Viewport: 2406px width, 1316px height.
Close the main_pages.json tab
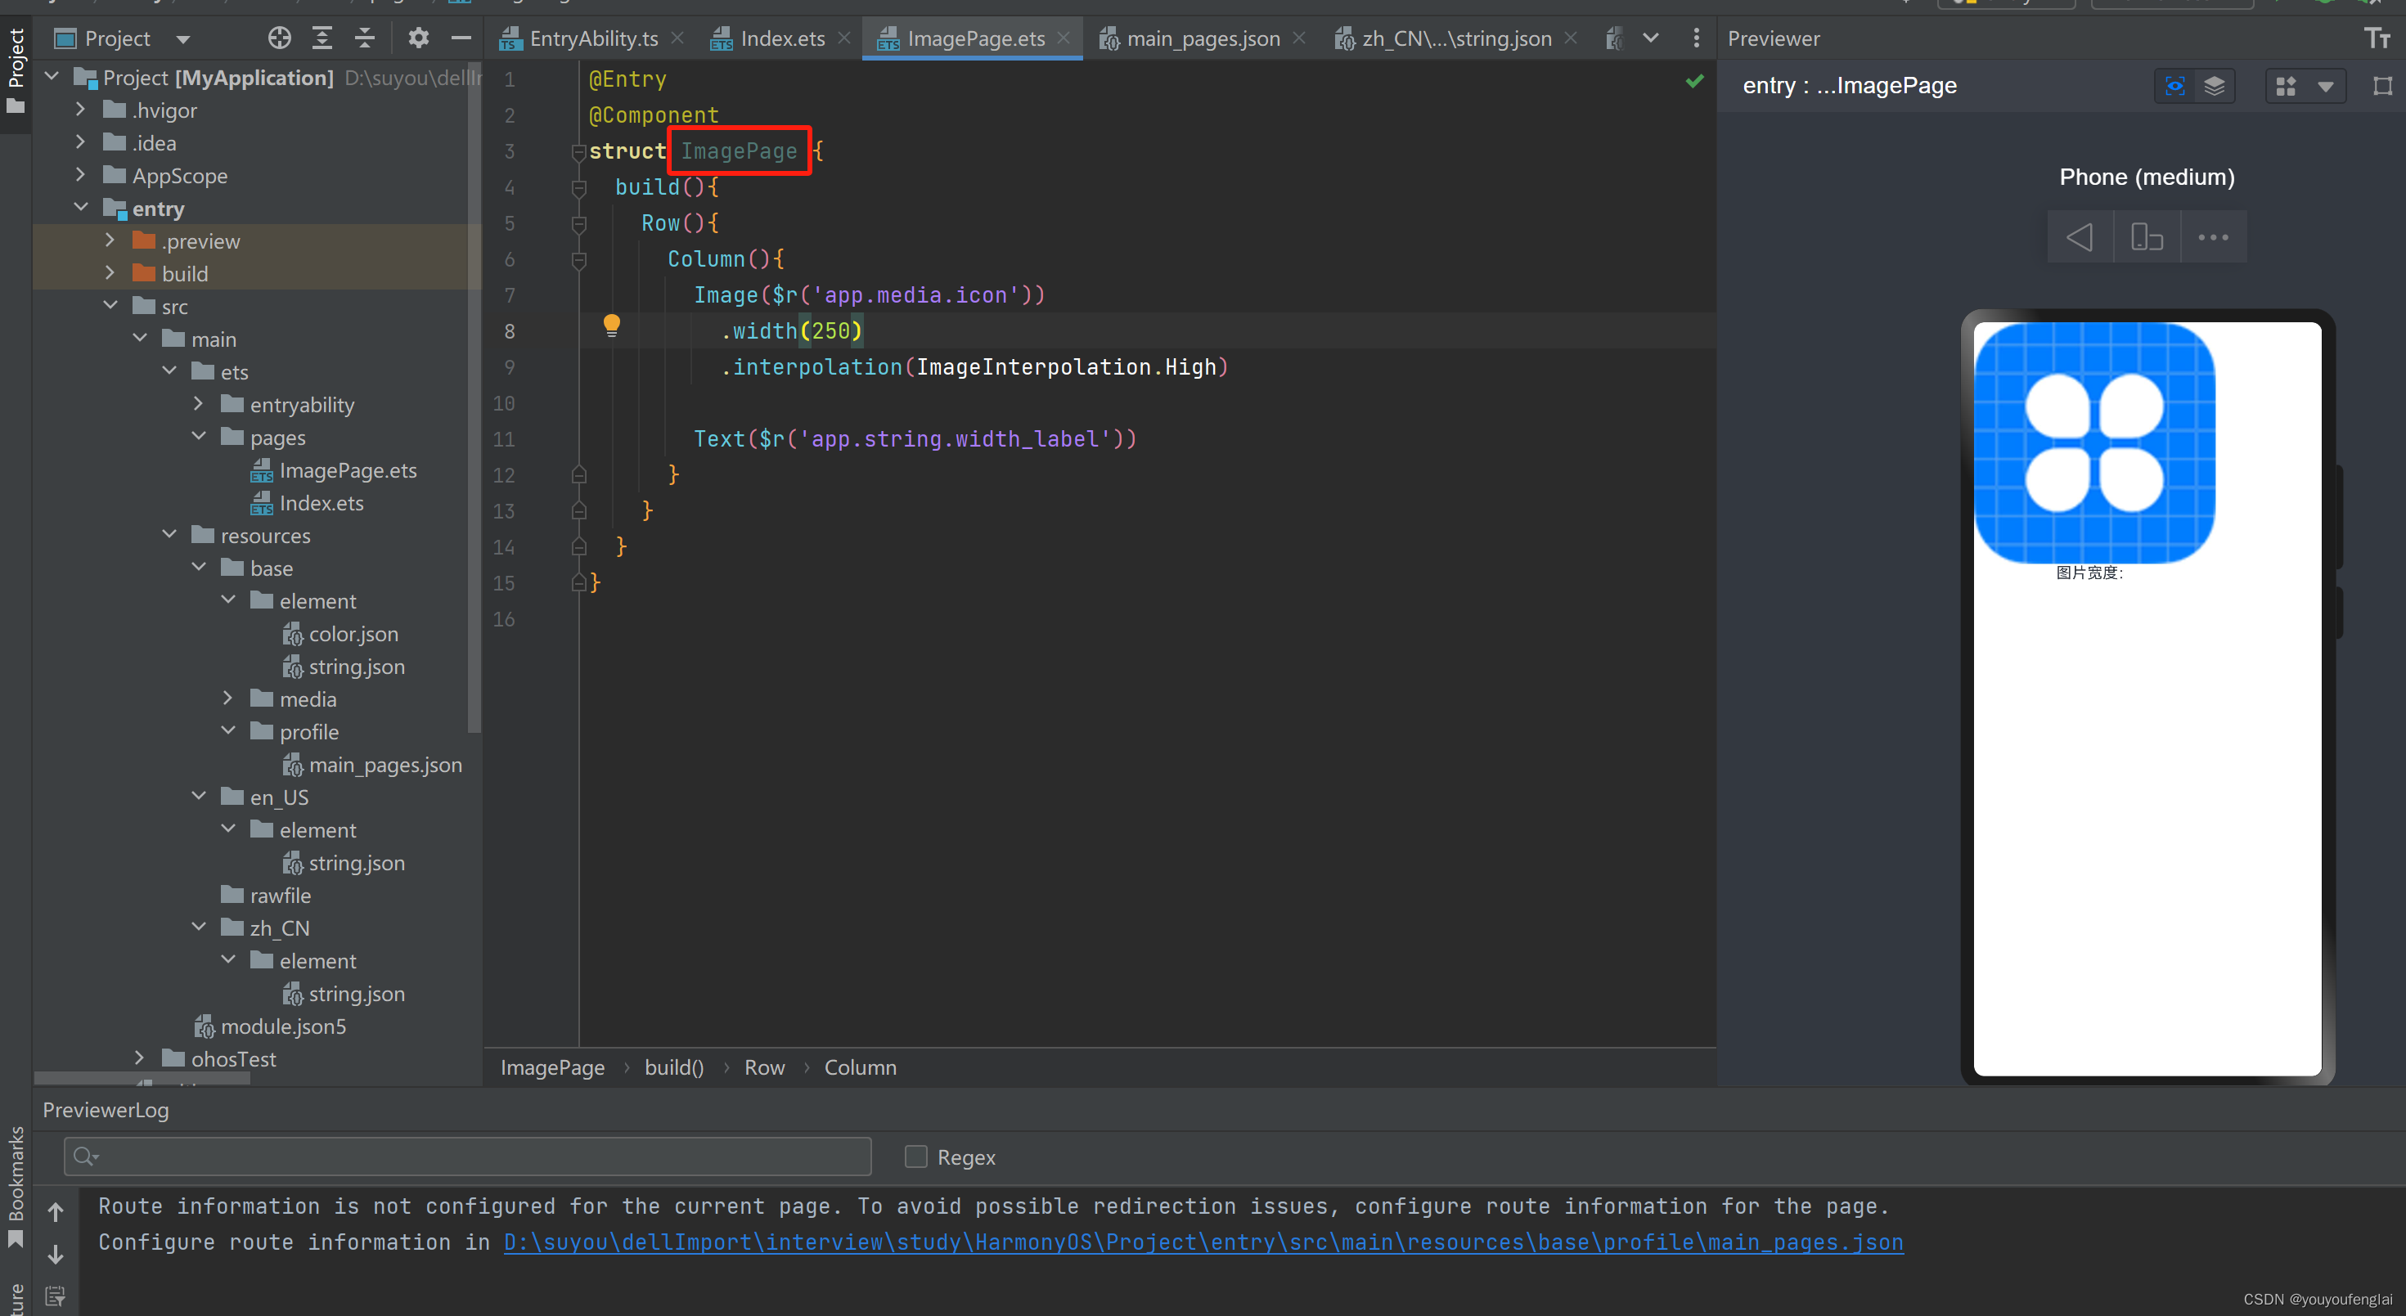coord(1299,38)
